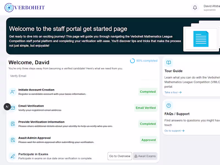Viewport: 220px width, 165px height.
Task: Select the Provide Verification Information document icon
Action: click(13, 124)
